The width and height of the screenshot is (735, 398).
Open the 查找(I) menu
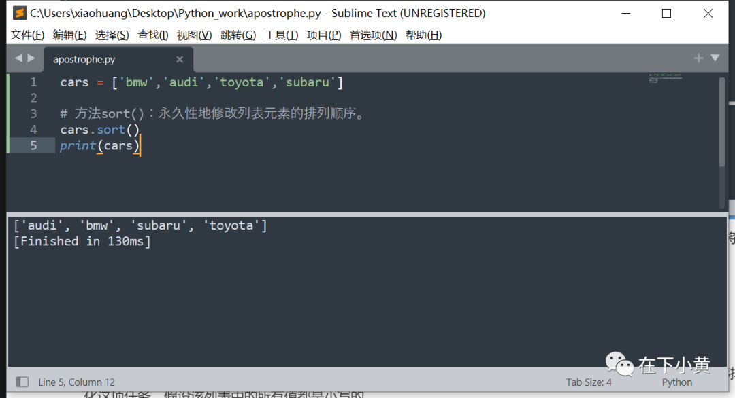[x=153, y=35]
